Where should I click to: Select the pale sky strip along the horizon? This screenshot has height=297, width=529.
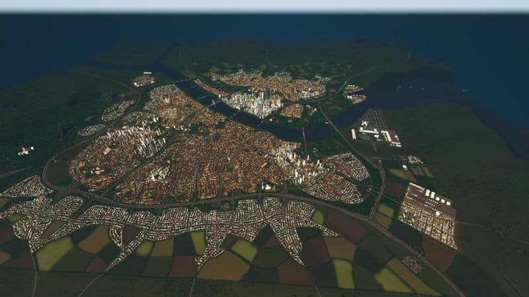264,5
